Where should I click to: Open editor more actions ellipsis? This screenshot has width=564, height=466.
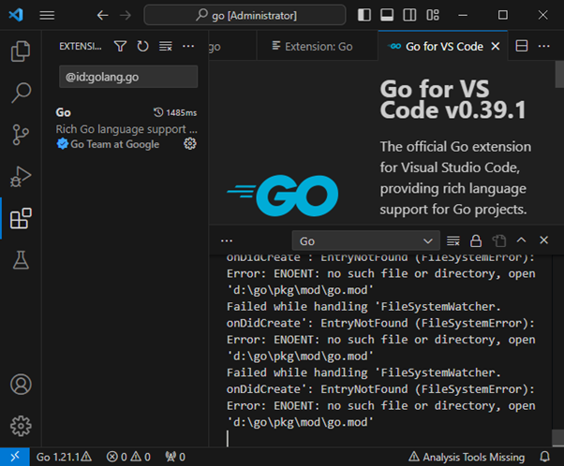point(543,46)
